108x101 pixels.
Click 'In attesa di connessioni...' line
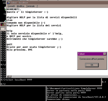(64, 95)
